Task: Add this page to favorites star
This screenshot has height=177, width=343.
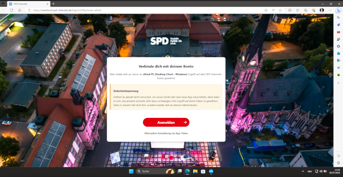Action: (280, 10)
